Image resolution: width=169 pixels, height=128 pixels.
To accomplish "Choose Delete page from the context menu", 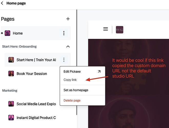I will (82, 100).
